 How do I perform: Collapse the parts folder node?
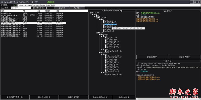click(x=97, y=33)
